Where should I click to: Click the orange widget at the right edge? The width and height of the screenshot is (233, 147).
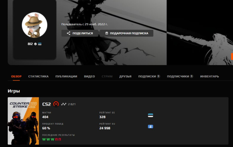pyautogui.click(x=232, y=56)
